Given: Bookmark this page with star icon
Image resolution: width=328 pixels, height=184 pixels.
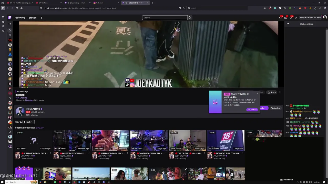Looking at the screenshot, I should point(184,8).
